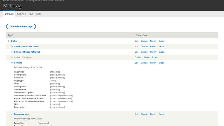Open Global: 403 access denied link
The width and height of the screenshot is (224, 126).
[x=27, y=46]
